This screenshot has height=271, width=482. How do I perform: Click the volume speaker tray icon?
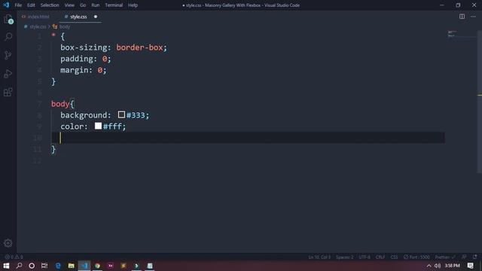(438, 266)
